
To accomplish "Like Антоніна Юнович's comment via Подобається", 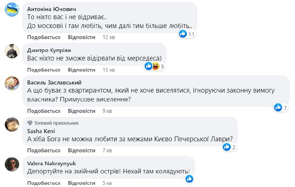I will pyautogui.click(x=44, y=37).
